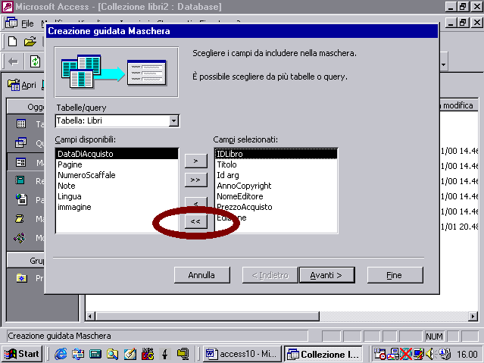Click the Access database control-menu icon
Screen dimensions: 484x363
[11, 23]
